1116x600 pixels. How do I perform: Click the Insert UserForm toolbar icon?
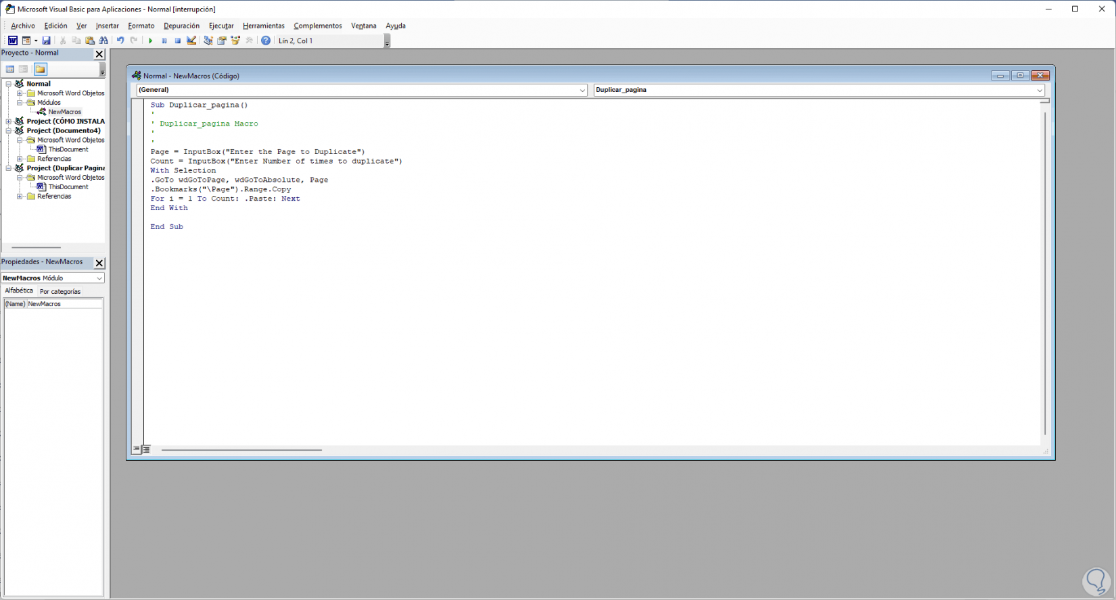[26, 41]
